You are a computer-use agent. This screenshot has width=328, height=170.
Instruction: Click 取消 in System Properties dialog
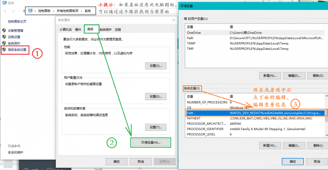141,162
